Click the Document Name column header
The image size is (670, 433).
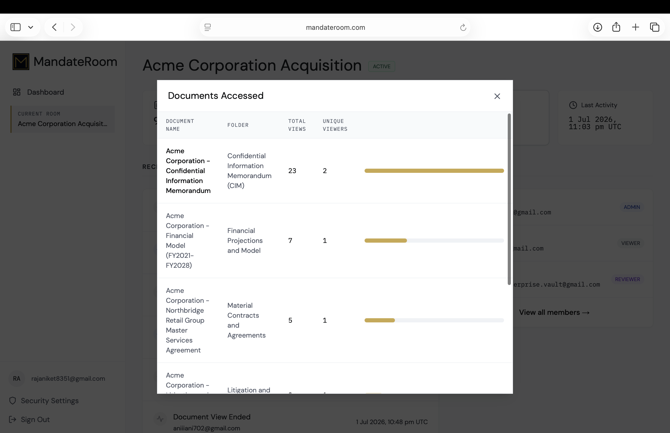(x=180, y=125)
